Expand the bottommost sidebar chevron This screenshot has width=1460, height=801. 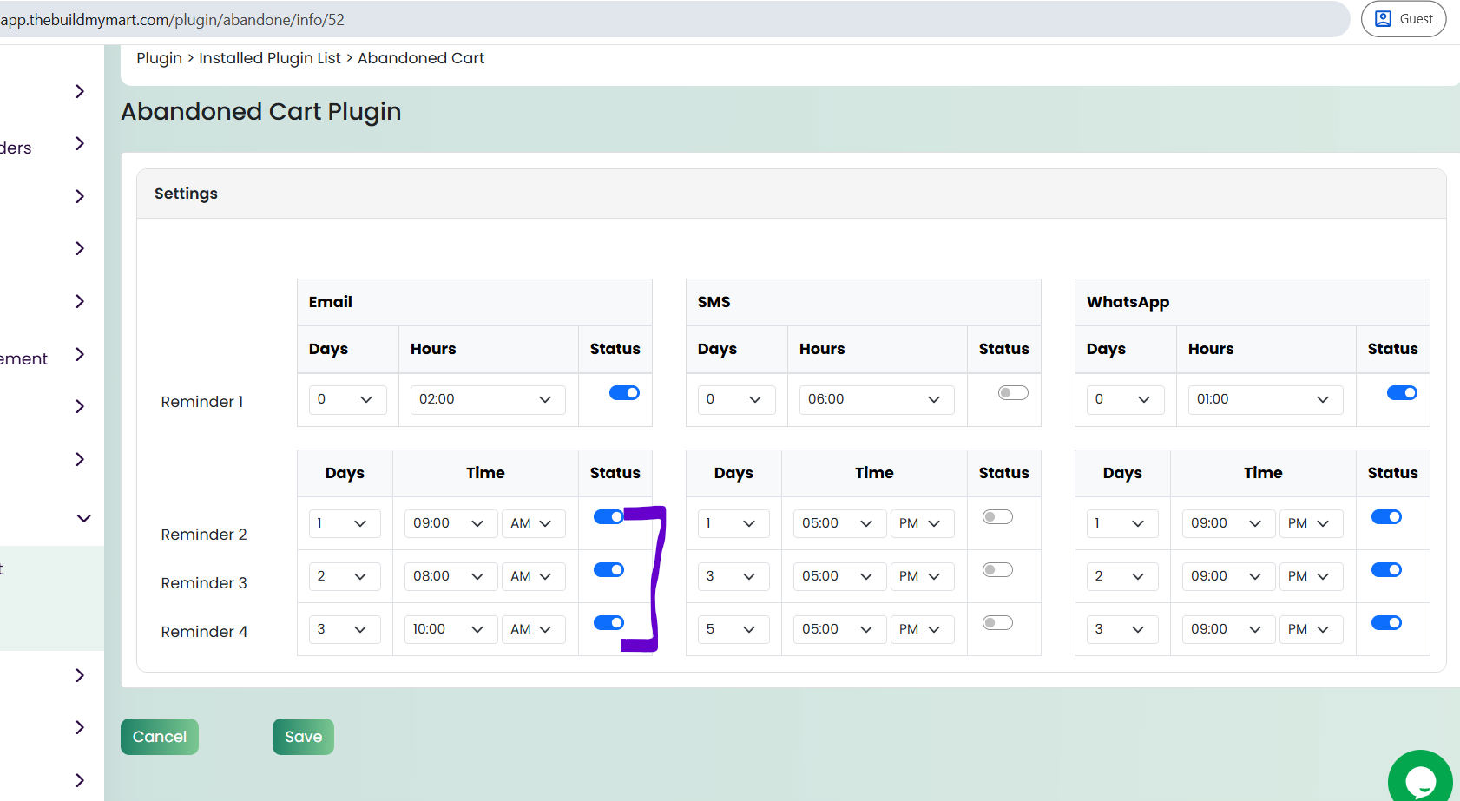click(80, 780)
